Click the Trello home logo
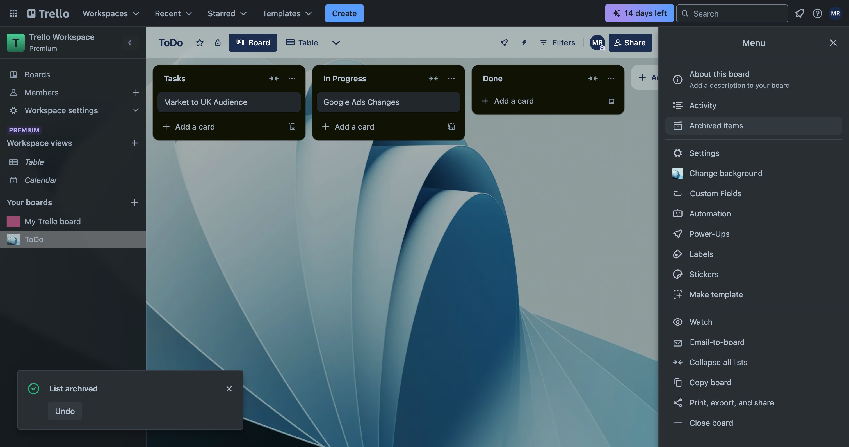849x447 pixels. (x=48, y=13)
